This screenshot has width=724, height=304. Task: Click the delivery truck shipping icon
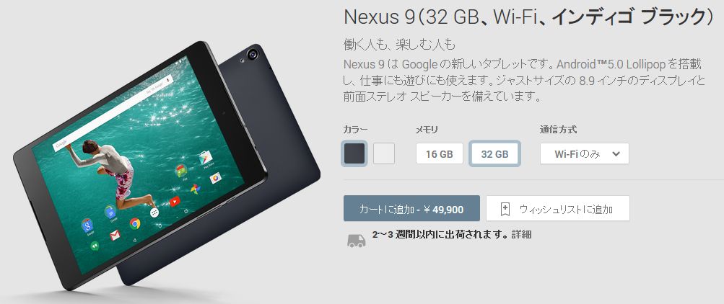coord(356,241)
